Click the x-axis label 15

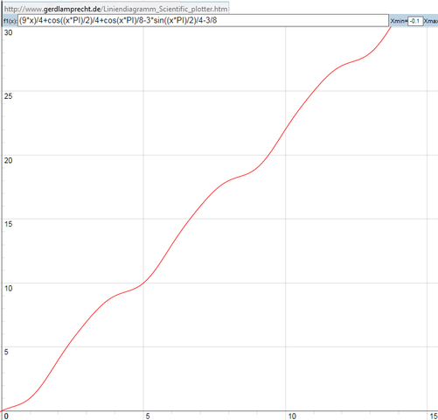pos(434,416)
